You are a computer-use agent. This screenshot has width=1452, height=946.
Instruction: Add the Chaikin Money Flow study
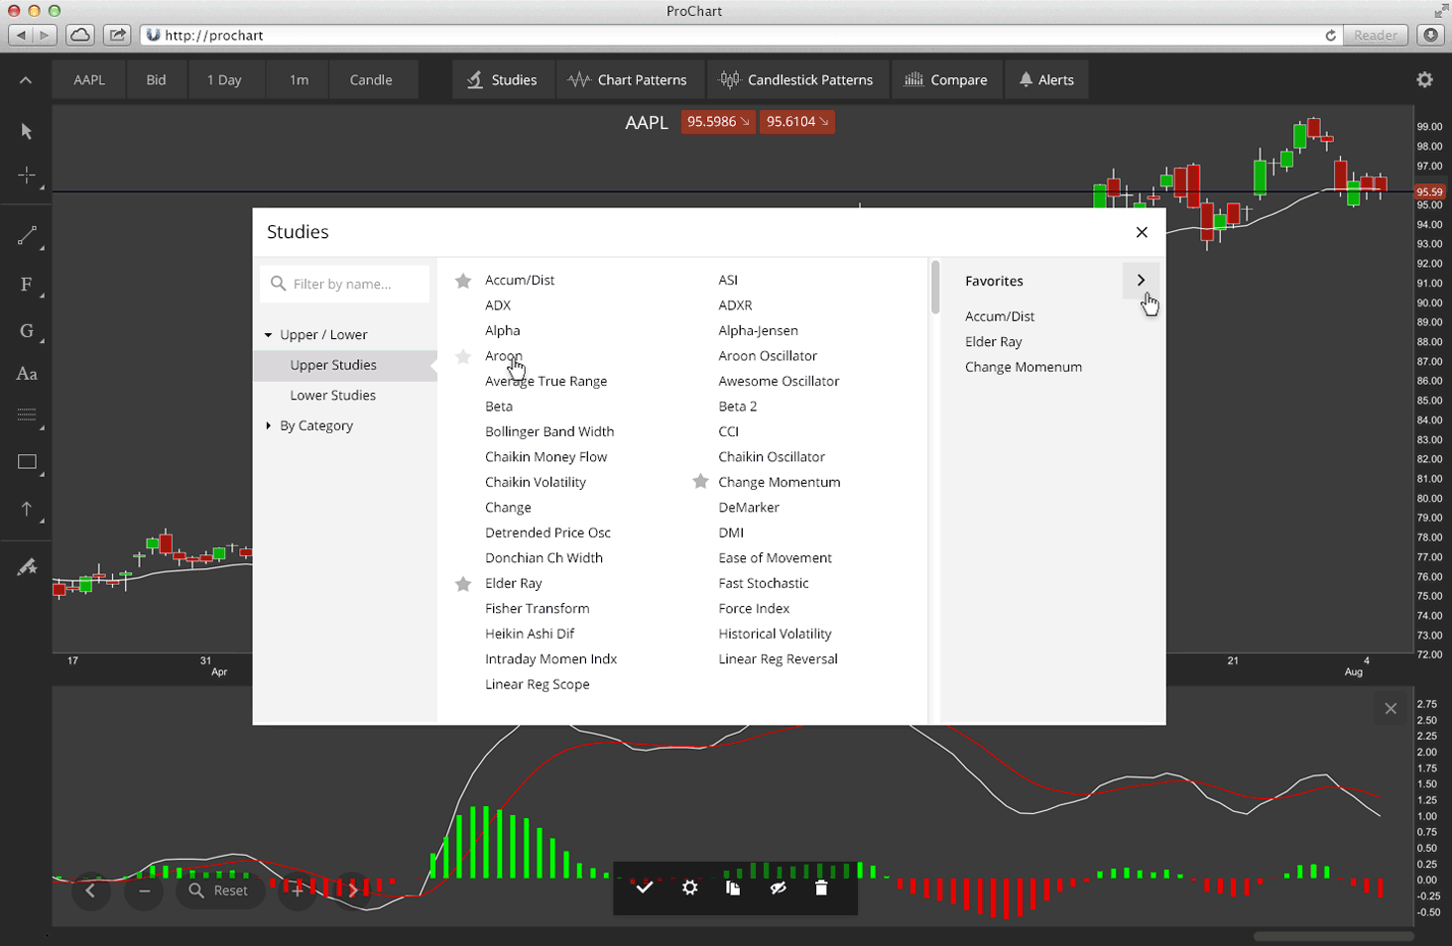tap(545, 457)
